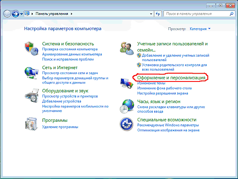
Task: Click the Control Panel icon in address bar
Action: [x=27, y=14]
